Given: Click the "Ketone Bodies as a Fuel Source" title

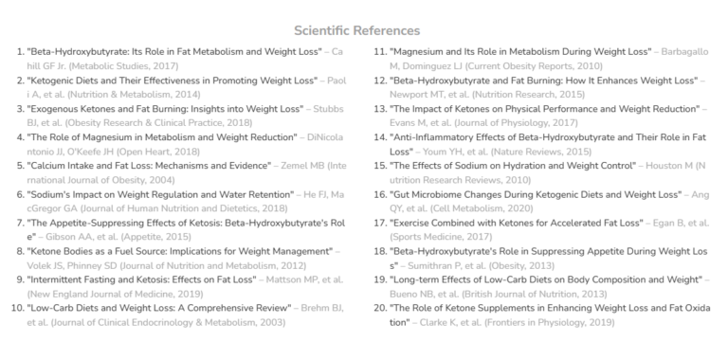Looking at the screenshot, I should point(180,251).
